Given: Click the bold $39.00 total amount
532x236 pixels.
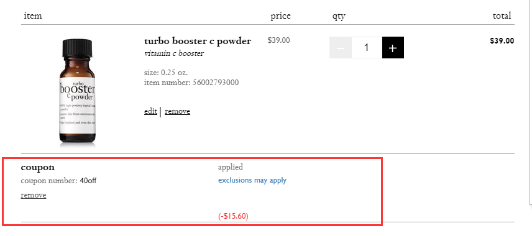Looking at the screenshot, I should pyautogui.click(x=502, y=41).
